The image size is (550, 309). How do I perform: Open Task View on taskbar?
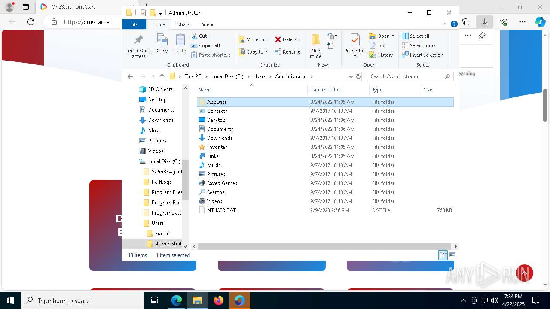(x=155, y=300)
